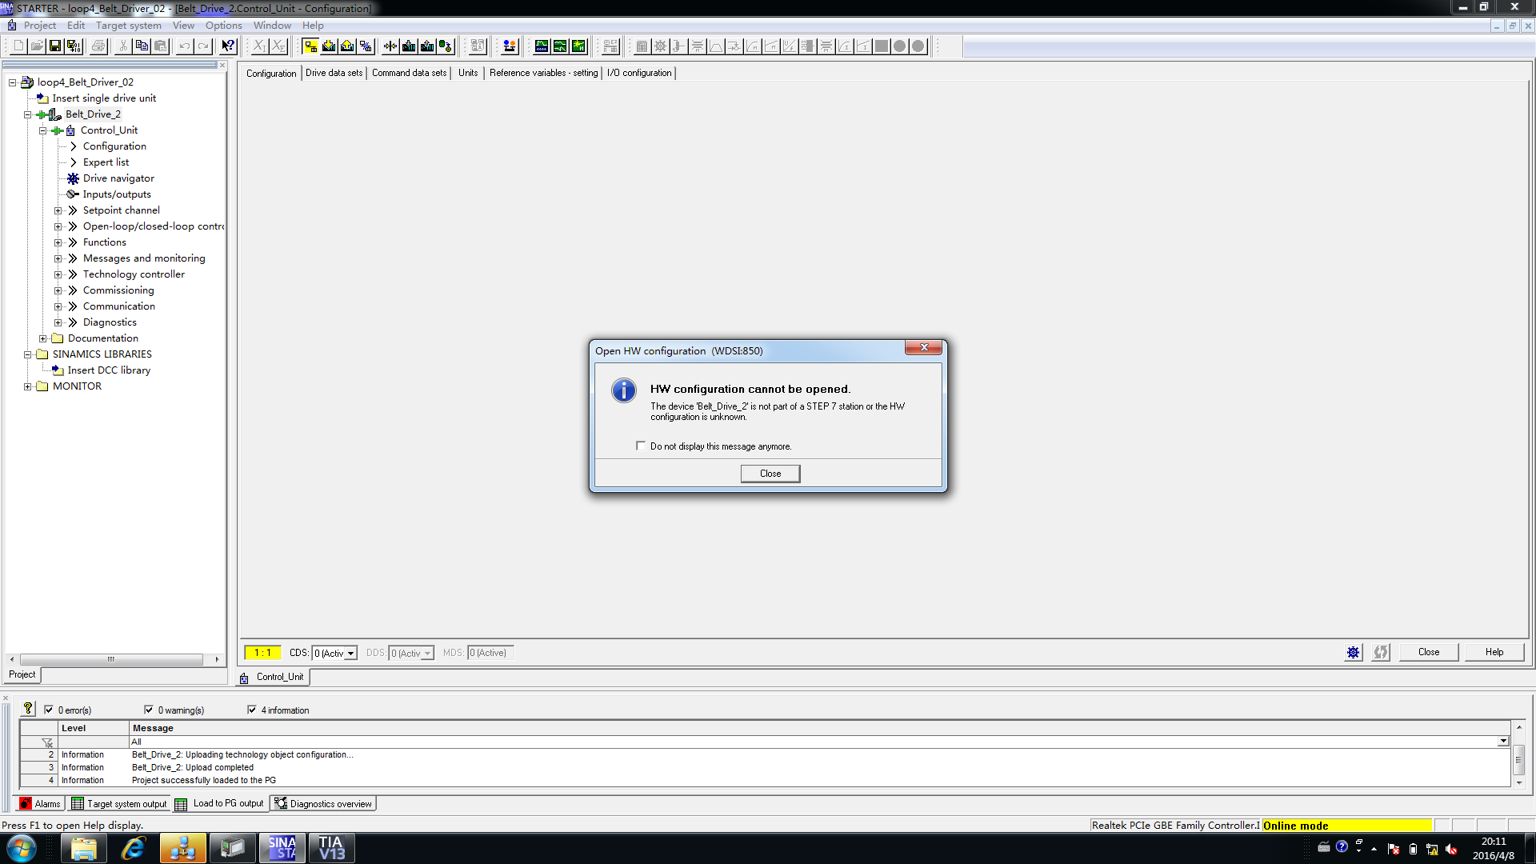Toggle the 4 information filter checkbox
The width and height of the screenshot is (1536, 864).
tap(252, 710)
